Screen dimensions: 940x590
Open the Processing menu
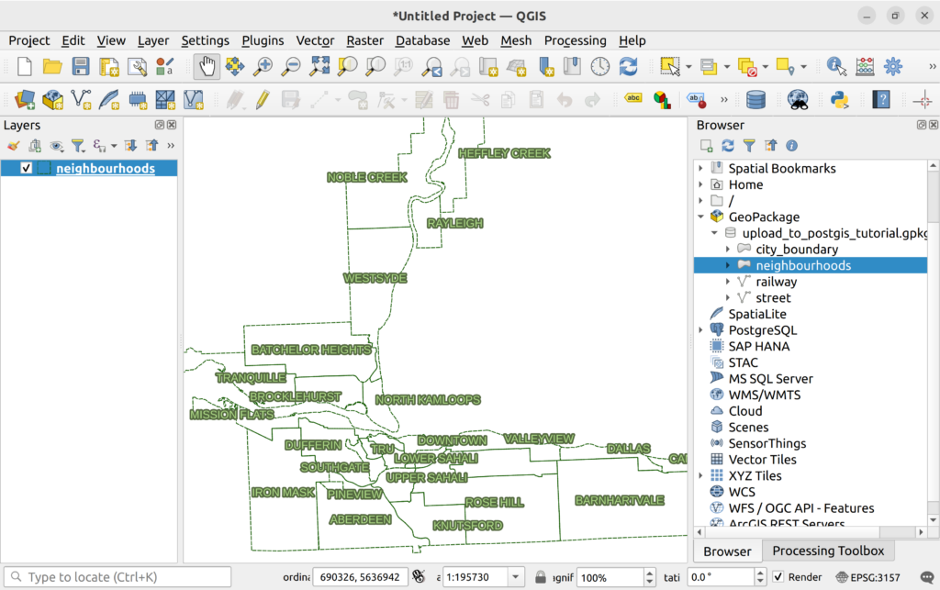click(x=575, y=40)
